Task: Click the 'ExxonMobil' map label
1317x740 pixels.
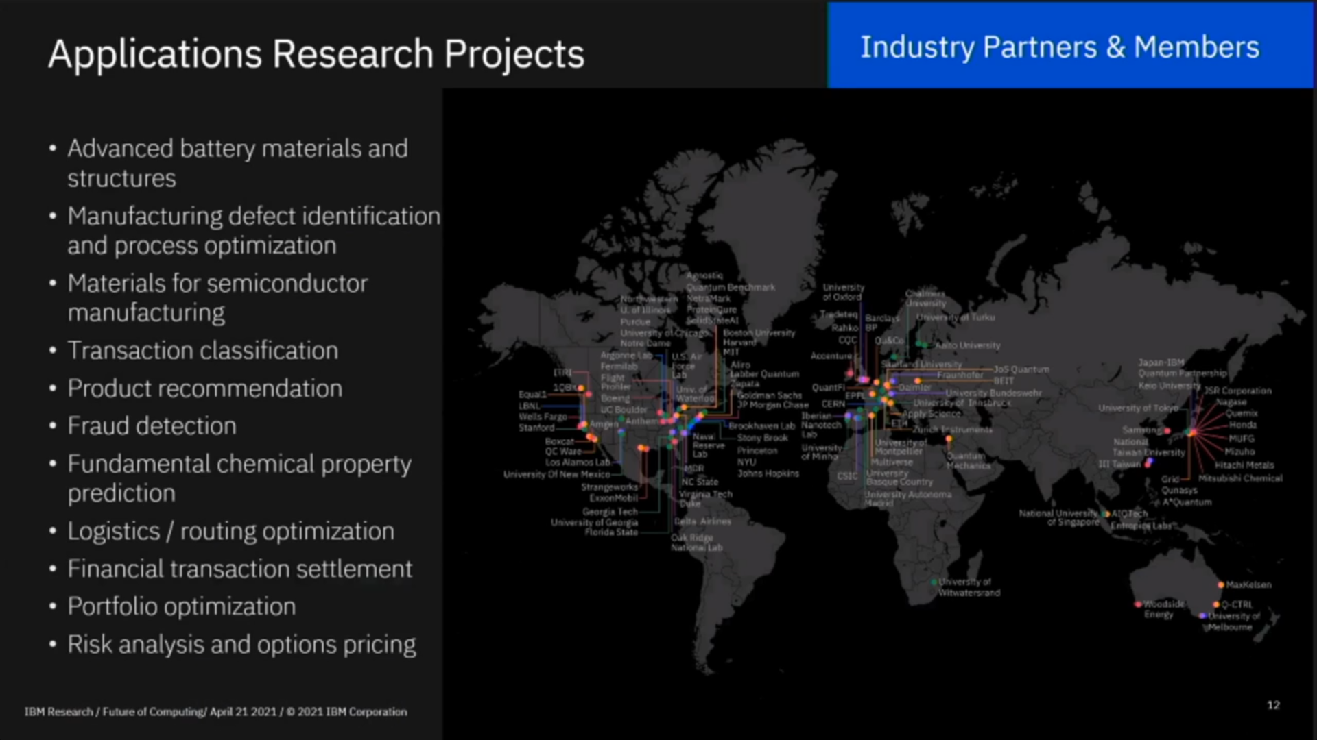Action: (613, 498)
